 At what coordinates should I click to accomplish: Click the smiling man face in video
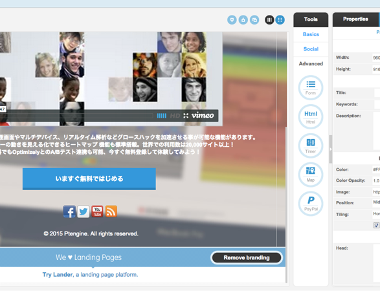tap(72, 65)
